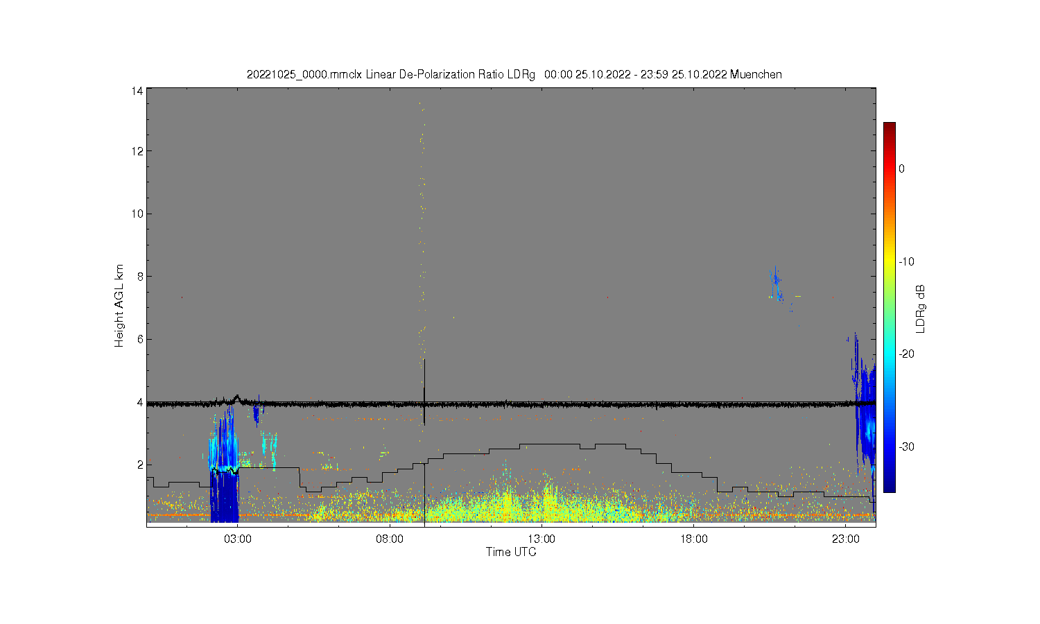Click the height tick label 4
1040x624 pixels.
click(x=140, y=402)
